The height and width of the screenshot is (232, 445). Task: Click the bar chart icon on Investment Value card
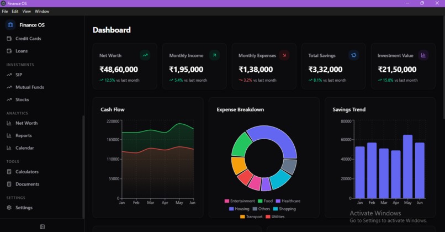423,55
